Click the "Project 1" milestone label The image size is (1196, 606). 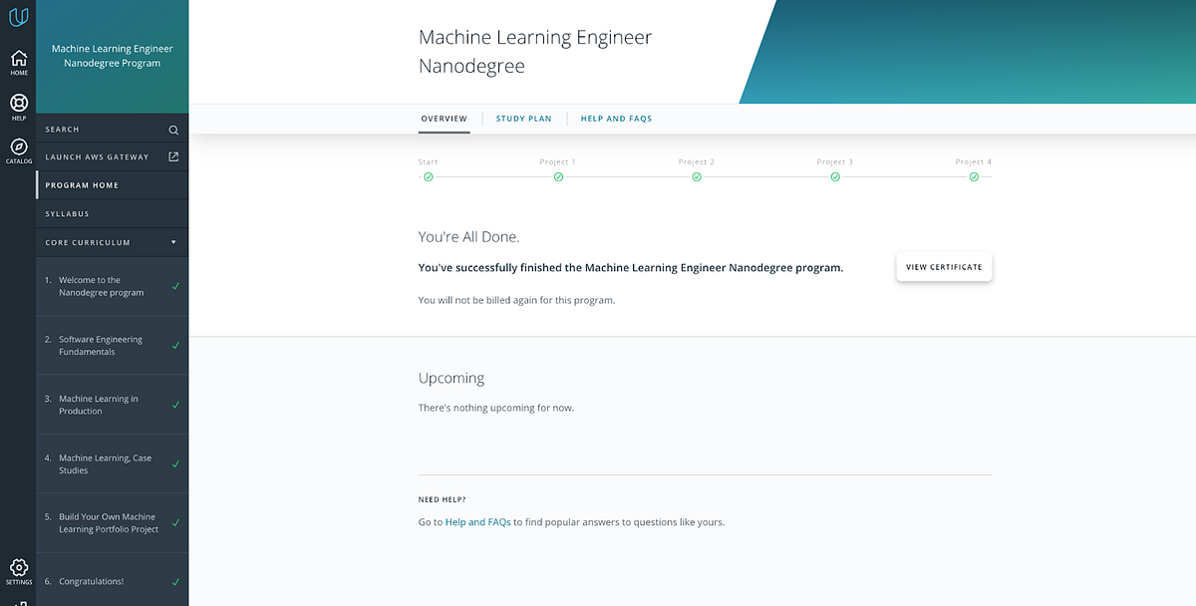557,161
